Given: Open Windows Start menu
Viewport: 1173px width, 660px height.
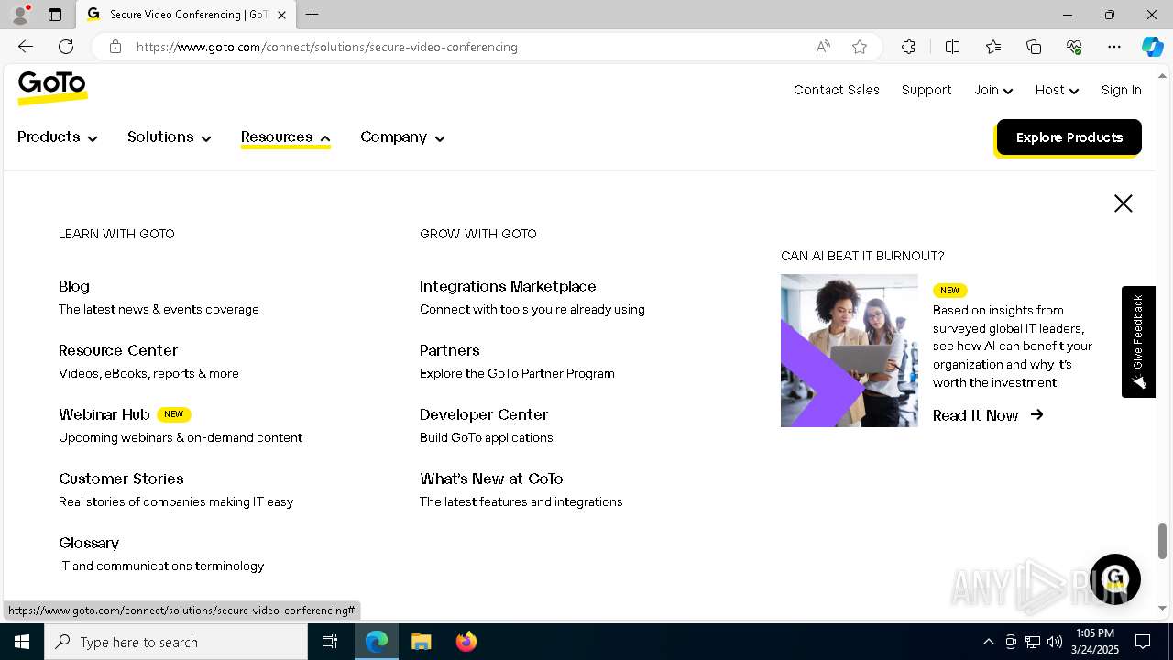Looking at the screenshot, I should [22, 642].
